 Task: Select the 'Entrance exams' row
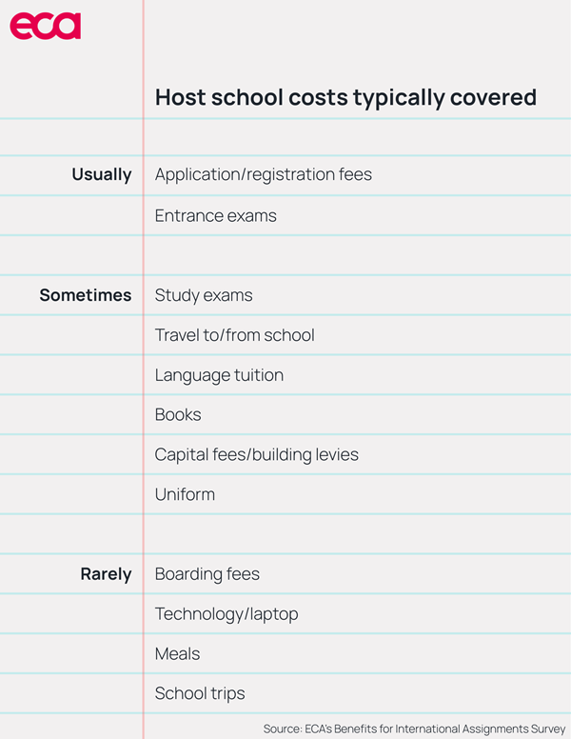point(215,216)
